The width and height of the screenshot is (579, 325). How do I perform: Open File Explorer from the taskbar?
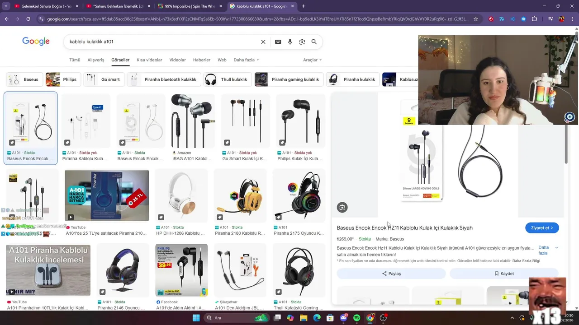pyautogui.click(x=304, y=318)
